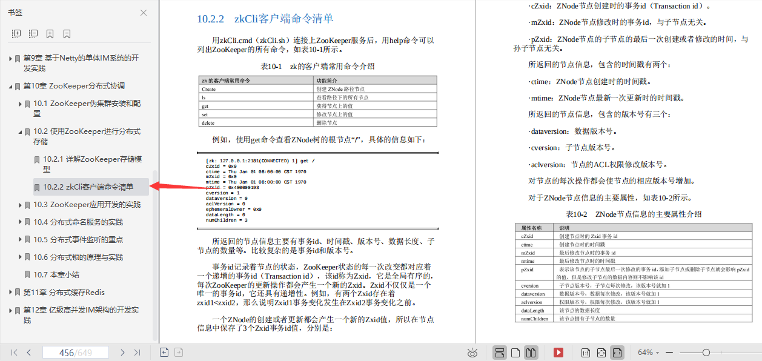Click the delete bookmark icon
The width and height of the screenshot is (762, 361).
point(67,33)
